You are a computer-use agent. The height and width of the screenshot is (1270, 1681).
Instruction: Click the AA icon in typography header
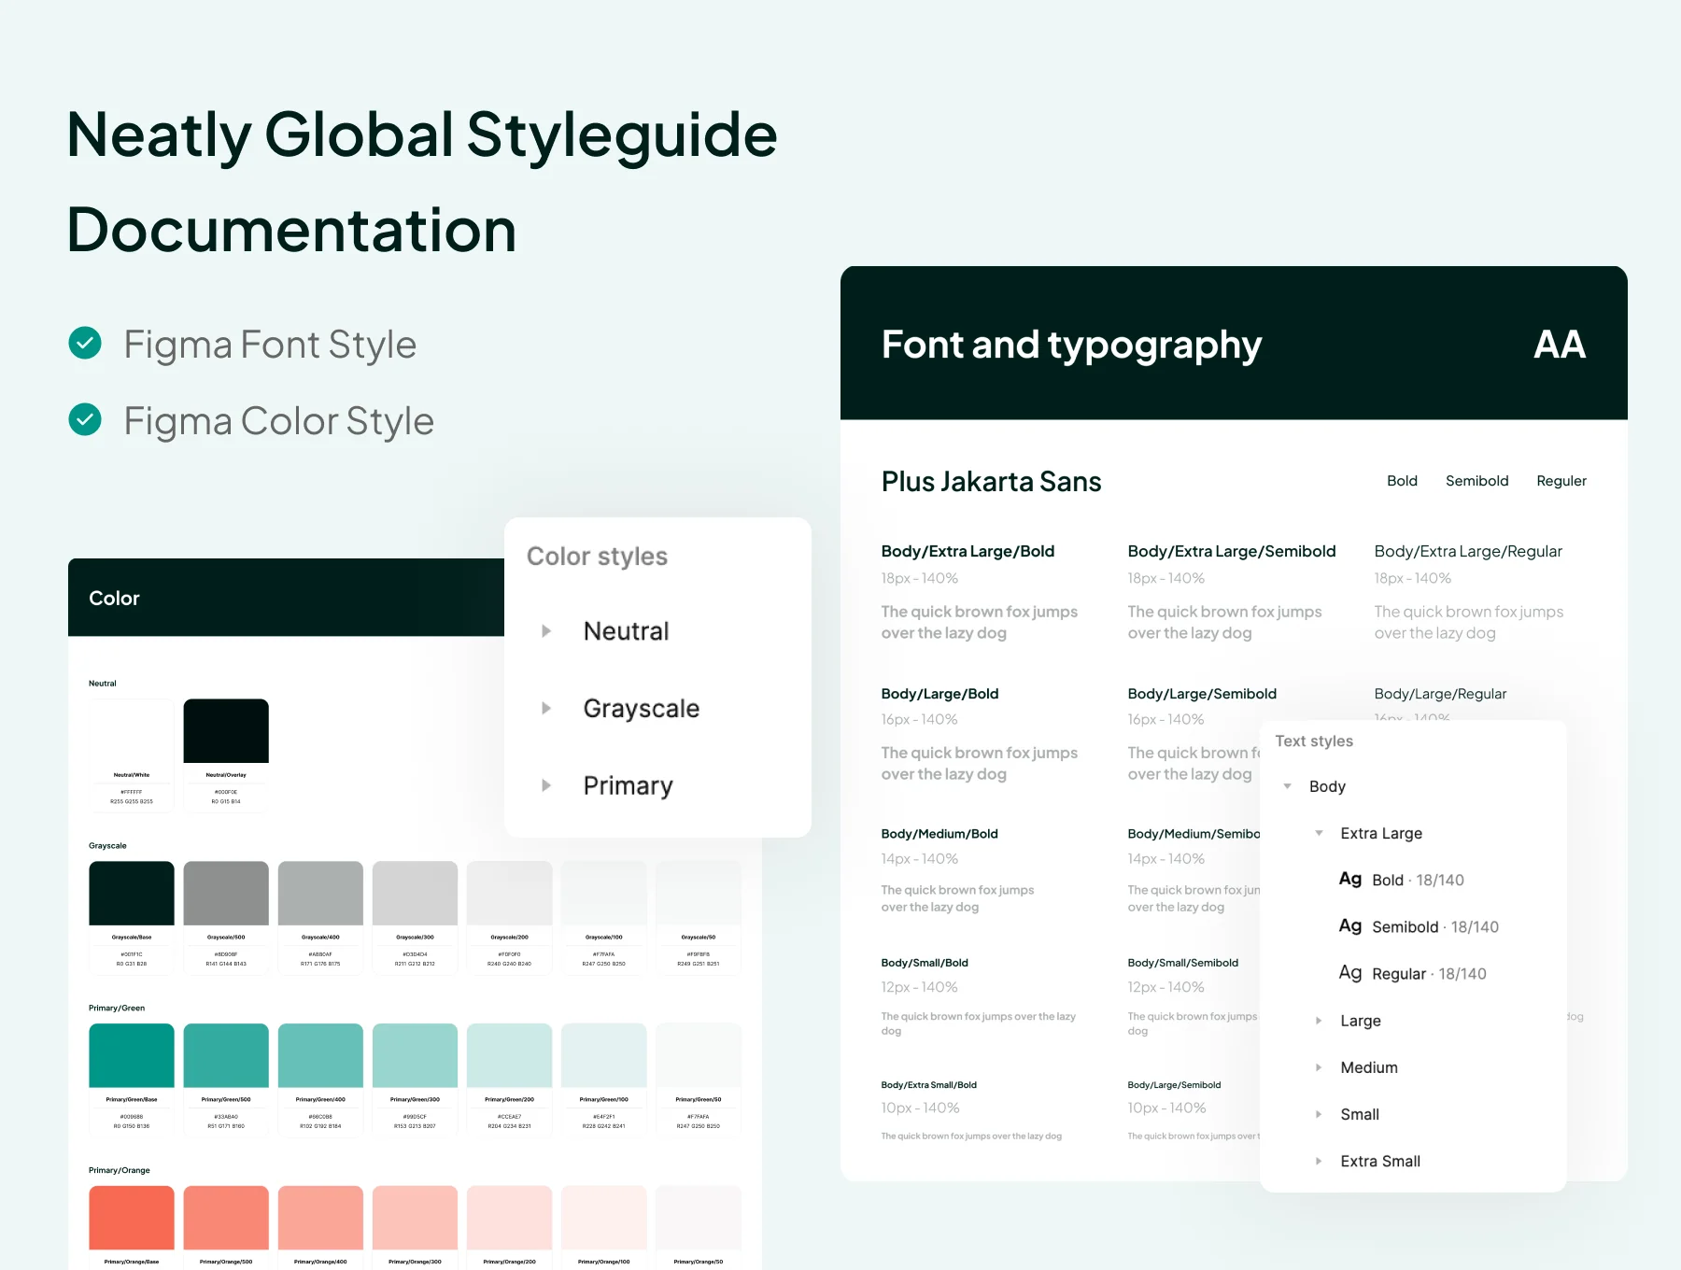coord(1560,345)
